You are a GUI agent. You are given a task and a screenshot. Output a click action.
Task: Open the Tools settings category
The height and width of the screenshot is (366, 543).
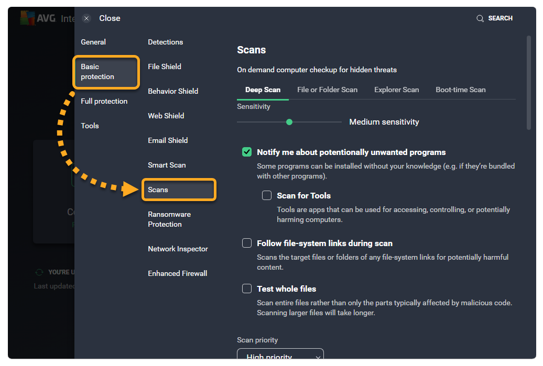click(90, 126)
